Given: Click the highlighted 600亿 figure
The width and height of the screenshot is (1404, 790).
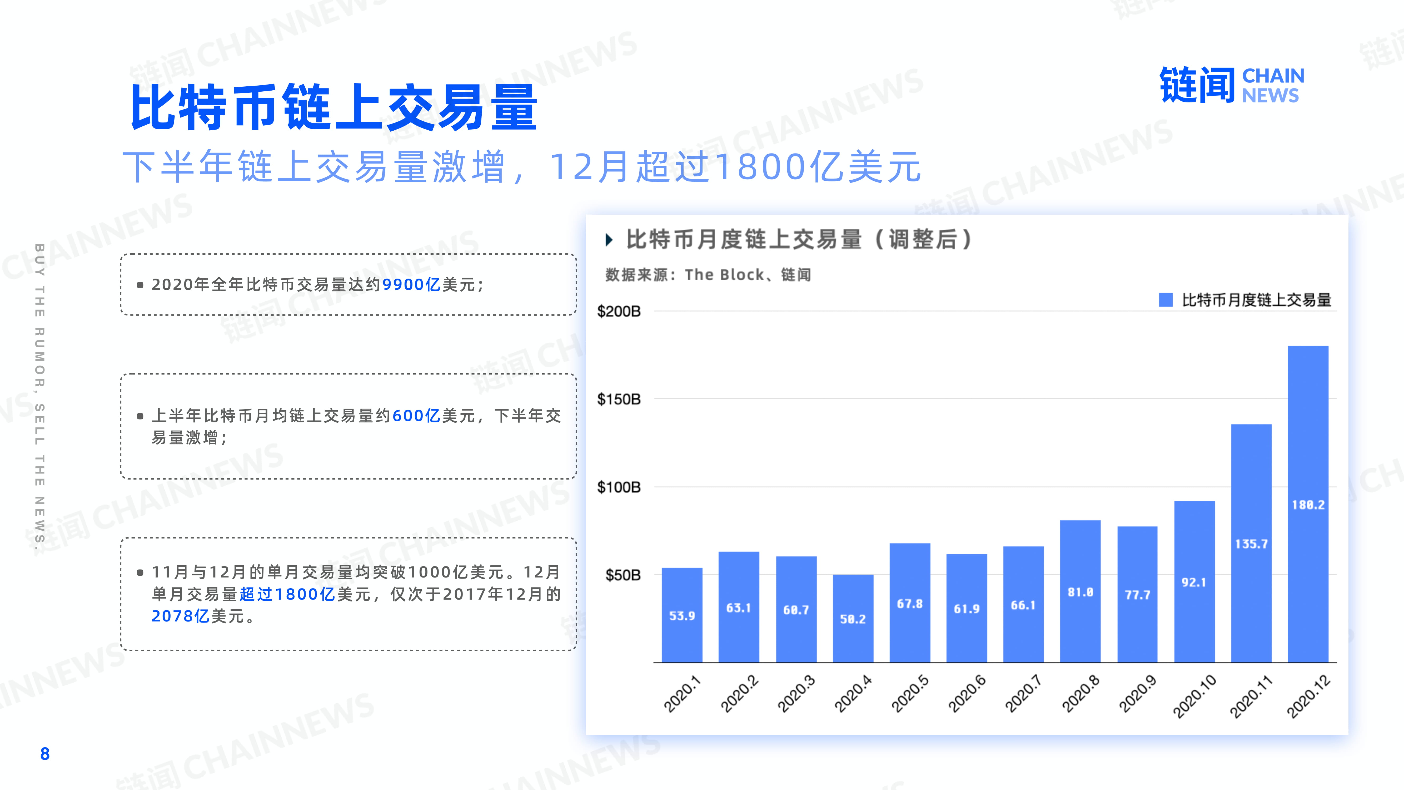Looking at the screenshot, I should (x=416, y=416).
